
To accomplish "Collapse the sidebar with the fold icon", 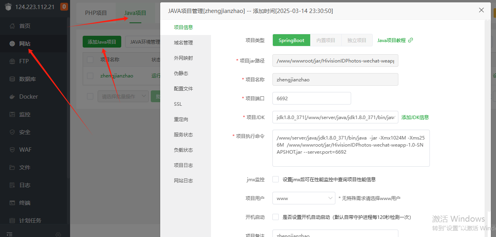I will 10,234.
